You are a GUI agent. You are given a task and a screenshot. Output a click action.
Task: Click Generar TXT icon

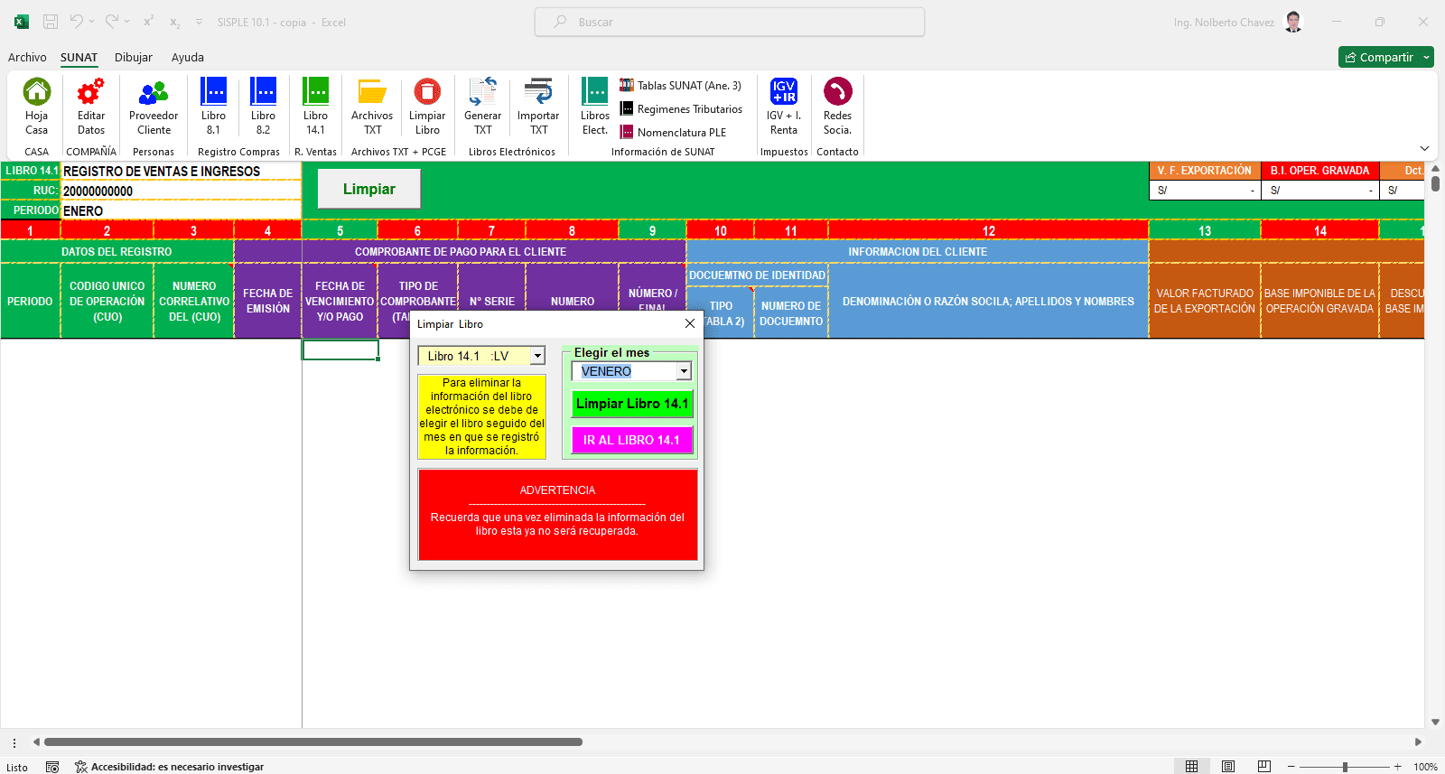(483, 91)
